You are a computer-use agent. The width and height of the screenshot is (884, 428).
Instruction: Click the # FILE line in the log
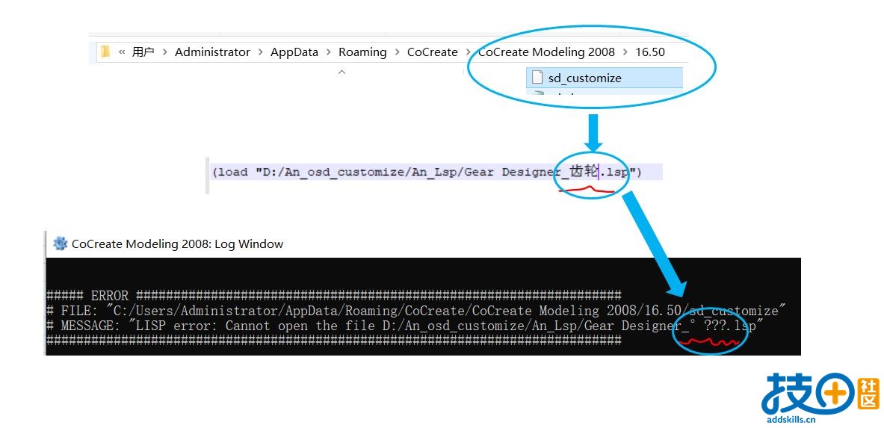pyautogui.click(x=416, y=311)
